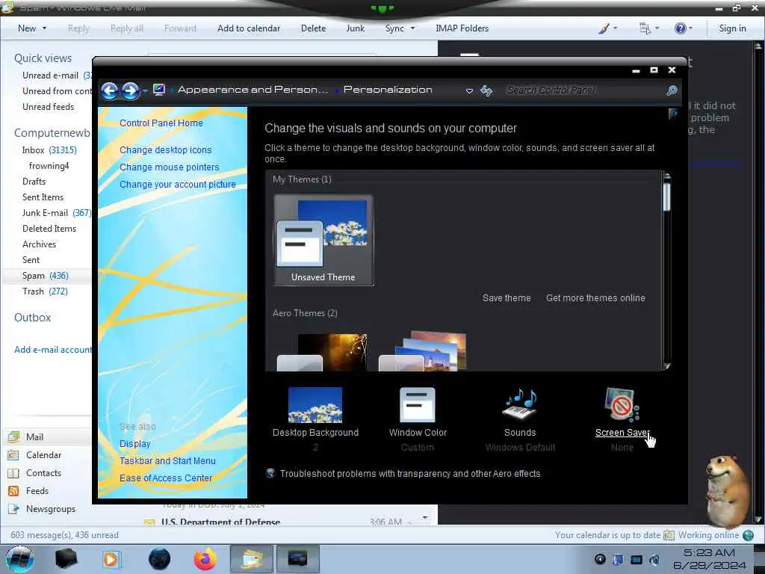Screen dimensions: 765x574
Task: Click the menus icon in Live Mail toolbar
Action: click(x=645, y=28)
